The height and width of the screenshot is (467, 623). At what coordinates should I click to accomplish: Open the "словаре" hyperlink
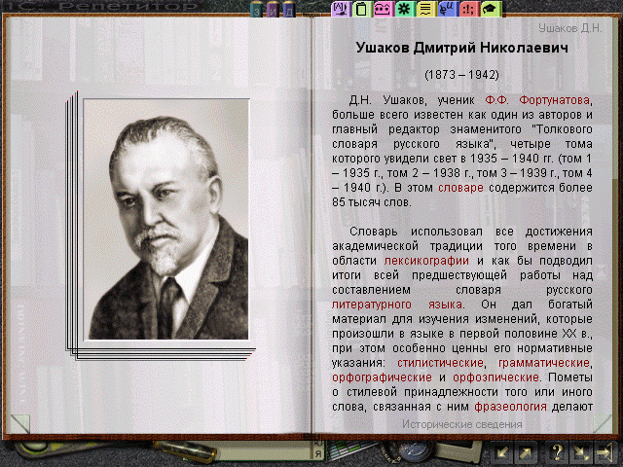click(460, 188)
